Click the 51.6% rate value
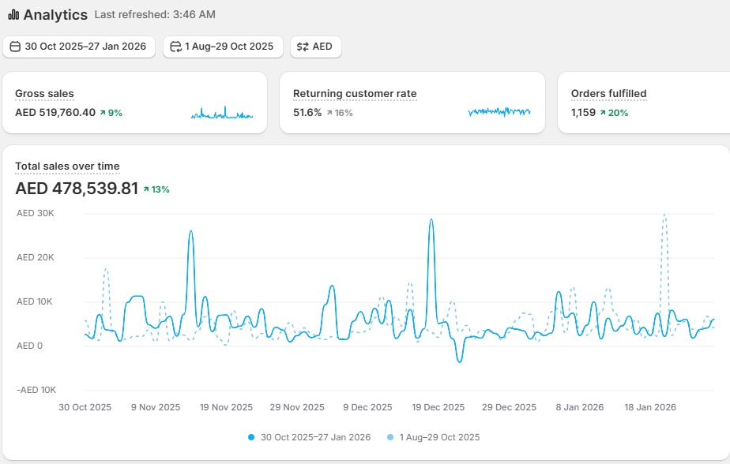 point(307,113)
